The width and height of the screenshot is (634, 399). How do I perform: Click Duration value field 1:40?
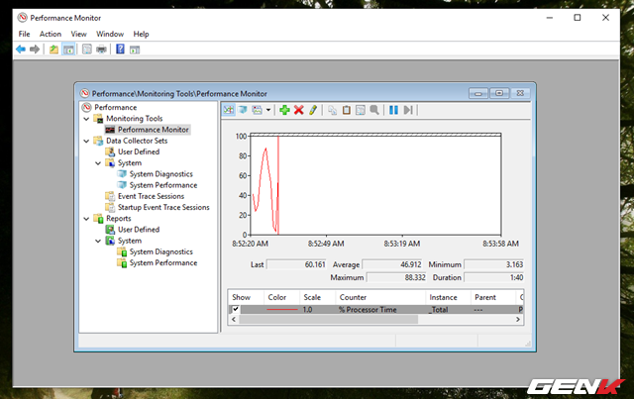coord(493,277)
